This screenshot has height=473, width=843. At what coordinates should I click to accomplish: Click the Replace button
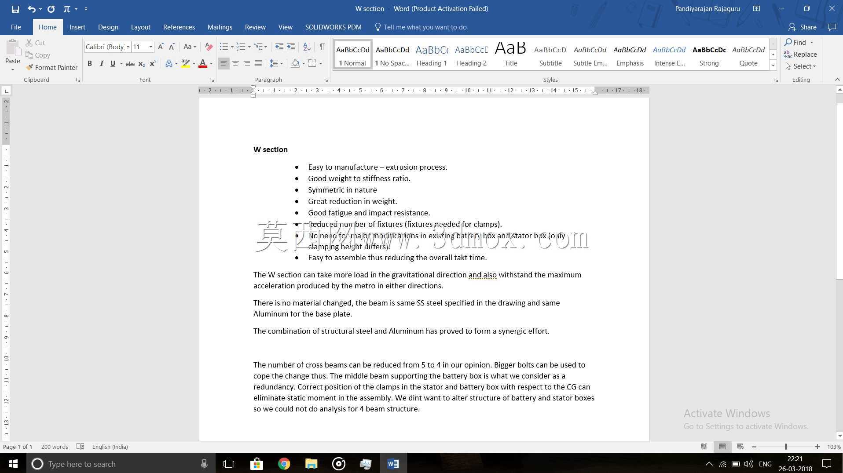point(801,55)
